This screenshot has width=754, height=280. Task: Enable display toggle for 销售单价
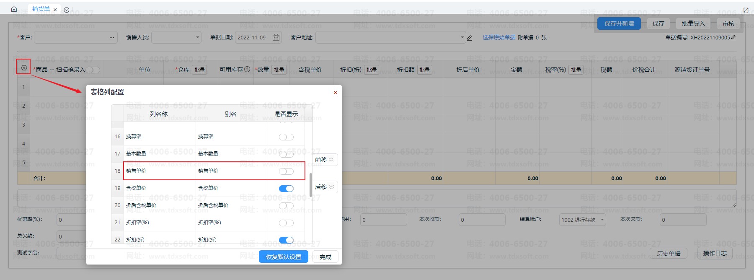286,171
